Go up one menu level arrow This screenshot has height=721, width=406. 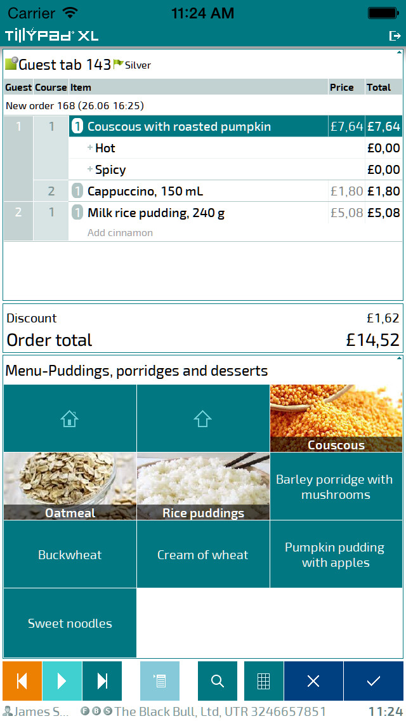203,418
